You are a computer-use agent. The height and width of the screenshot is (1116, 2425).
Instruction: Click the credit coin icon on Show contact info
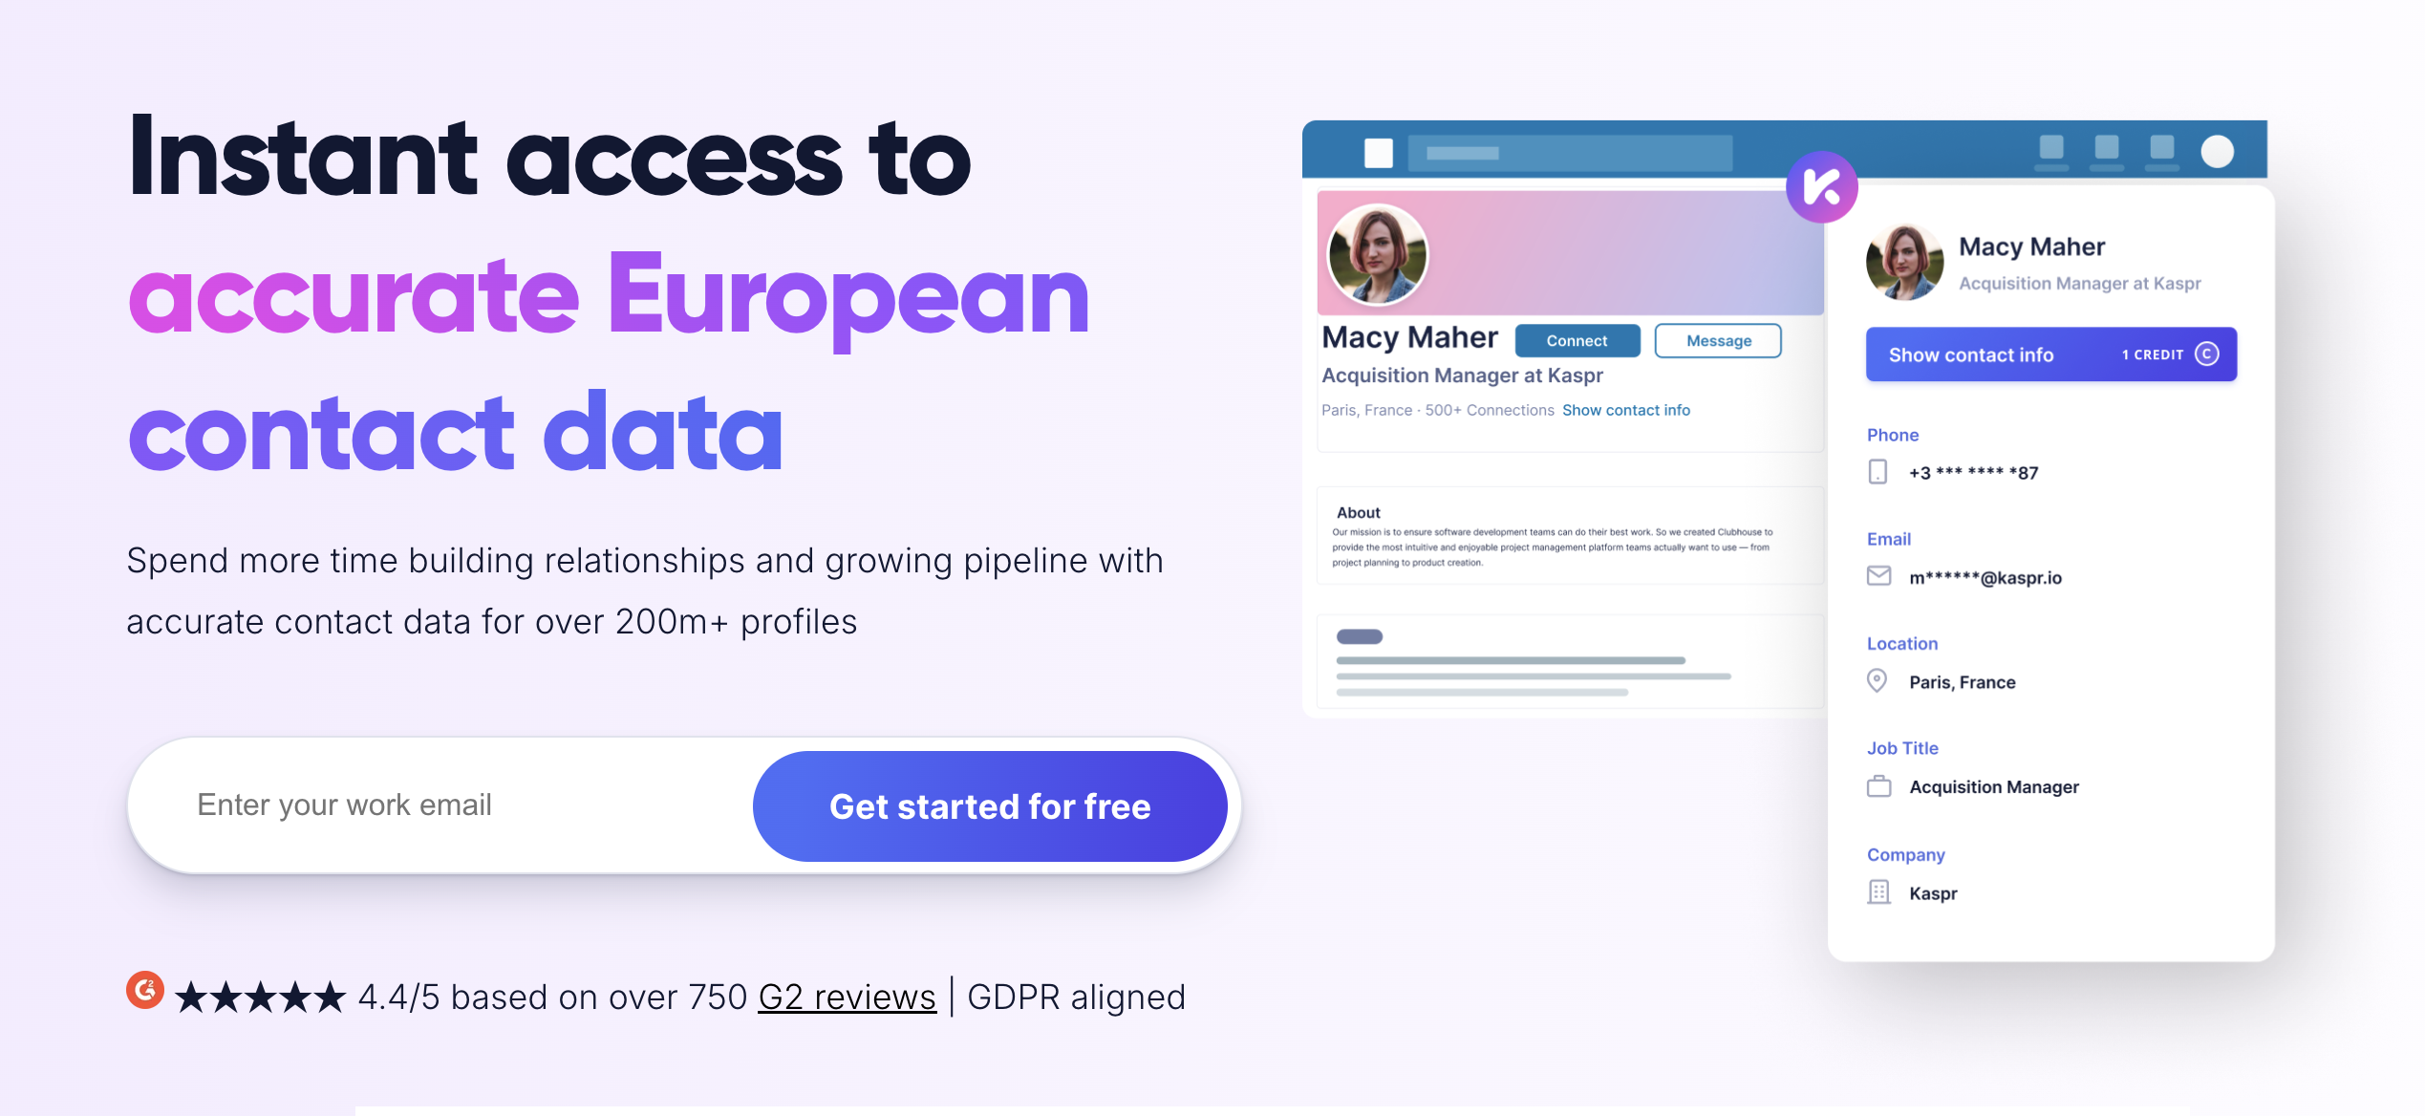click(x=2206, y=354)
